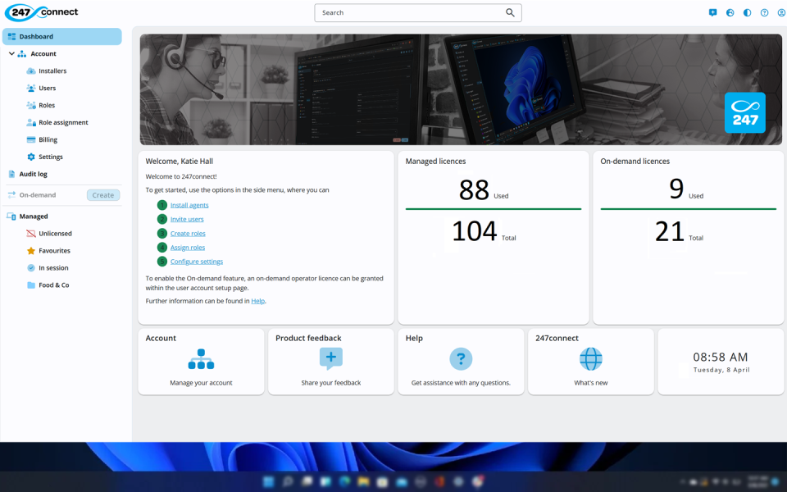The image size is (787, 492).
Task: Open Installers in the sidebar
Action: pos(52,71)
